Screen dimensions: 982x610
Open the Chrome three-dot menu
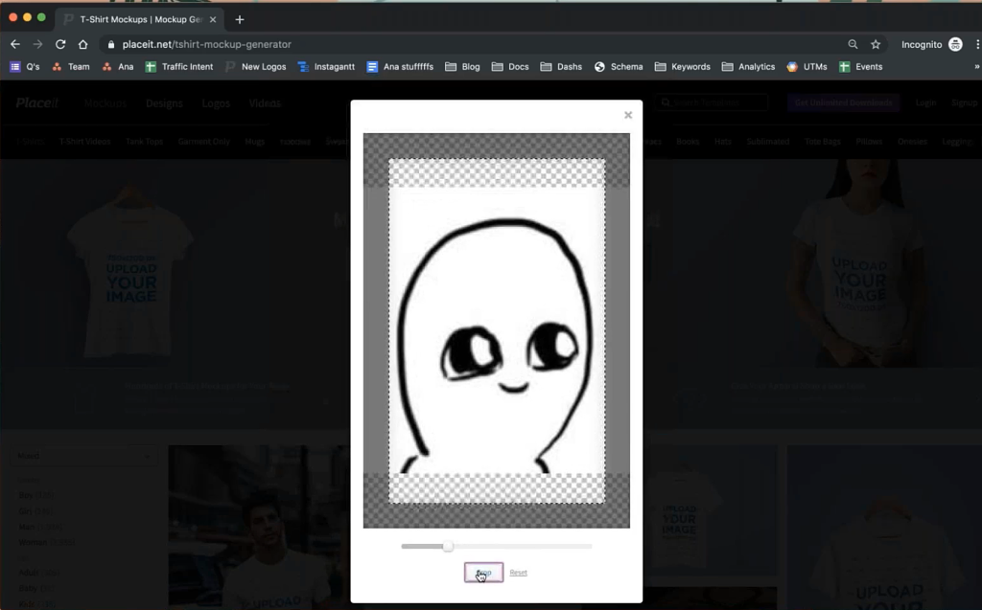[976, 43]
